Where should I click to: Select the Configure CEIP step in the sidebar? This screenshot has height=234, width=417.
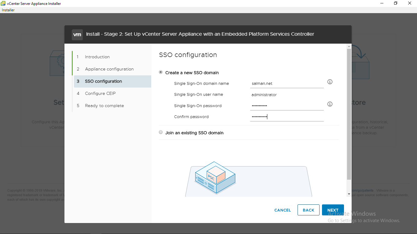click(101, 93)
